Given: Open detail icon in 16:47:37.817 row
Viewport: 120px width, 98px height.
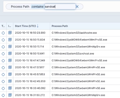Looking at the screenshot, I should [x=10, y=67].
